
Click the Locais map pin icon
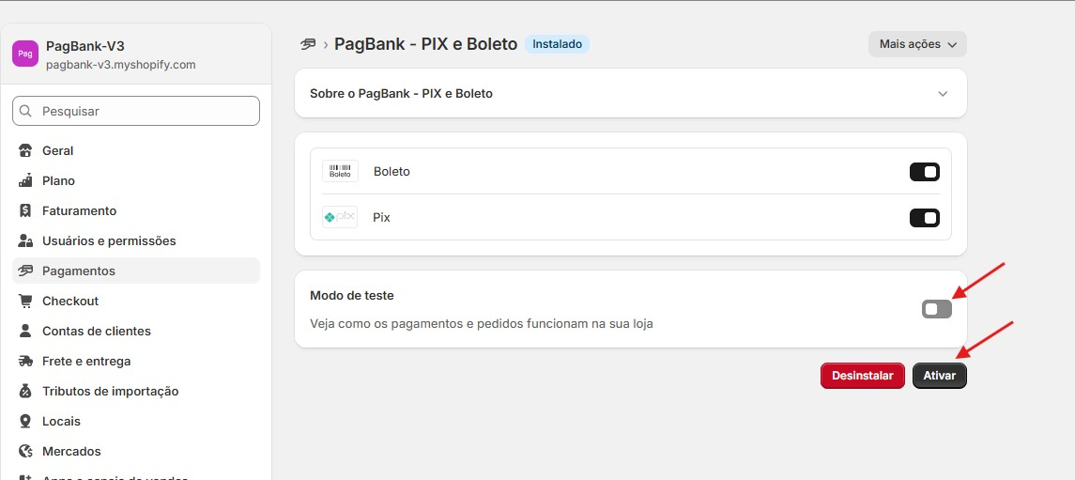click(x=25, y=422)
